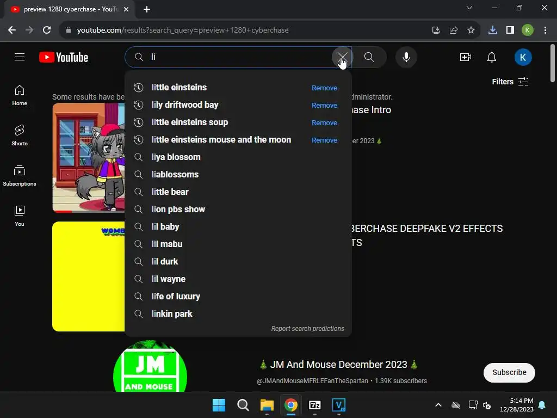This screenshot has height=418, width=557.
Task: Open the tab search chevron
Action: 469,8
